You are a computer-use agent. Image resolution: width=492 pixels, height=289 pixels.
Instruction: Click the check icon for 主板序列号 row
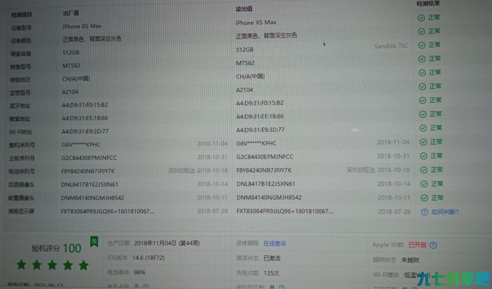click(424, 156)
